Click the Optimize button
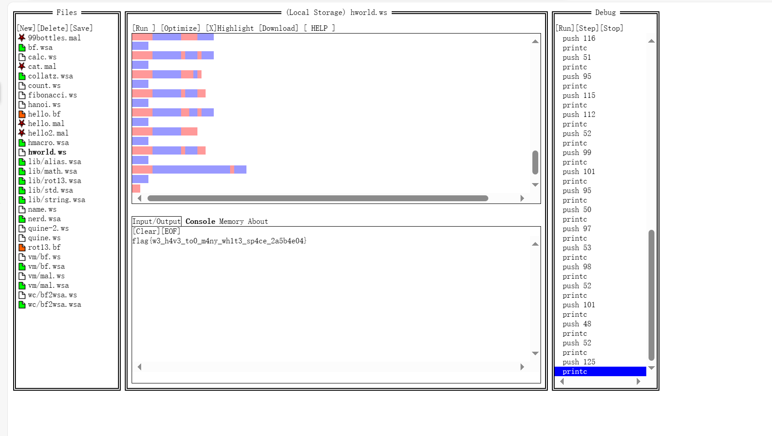The width and height of the screenshot is (772, 436). pyautogui.click(x=181, y=28)
